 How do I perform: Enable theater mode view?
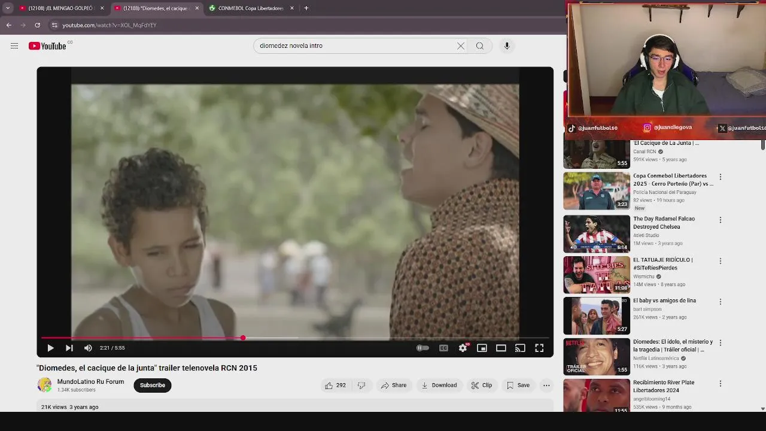(501, 348)
